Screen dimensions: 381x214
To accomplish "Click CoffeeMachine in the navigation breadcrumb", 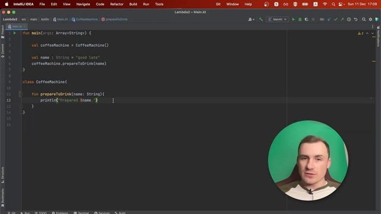I will (85, 20).
